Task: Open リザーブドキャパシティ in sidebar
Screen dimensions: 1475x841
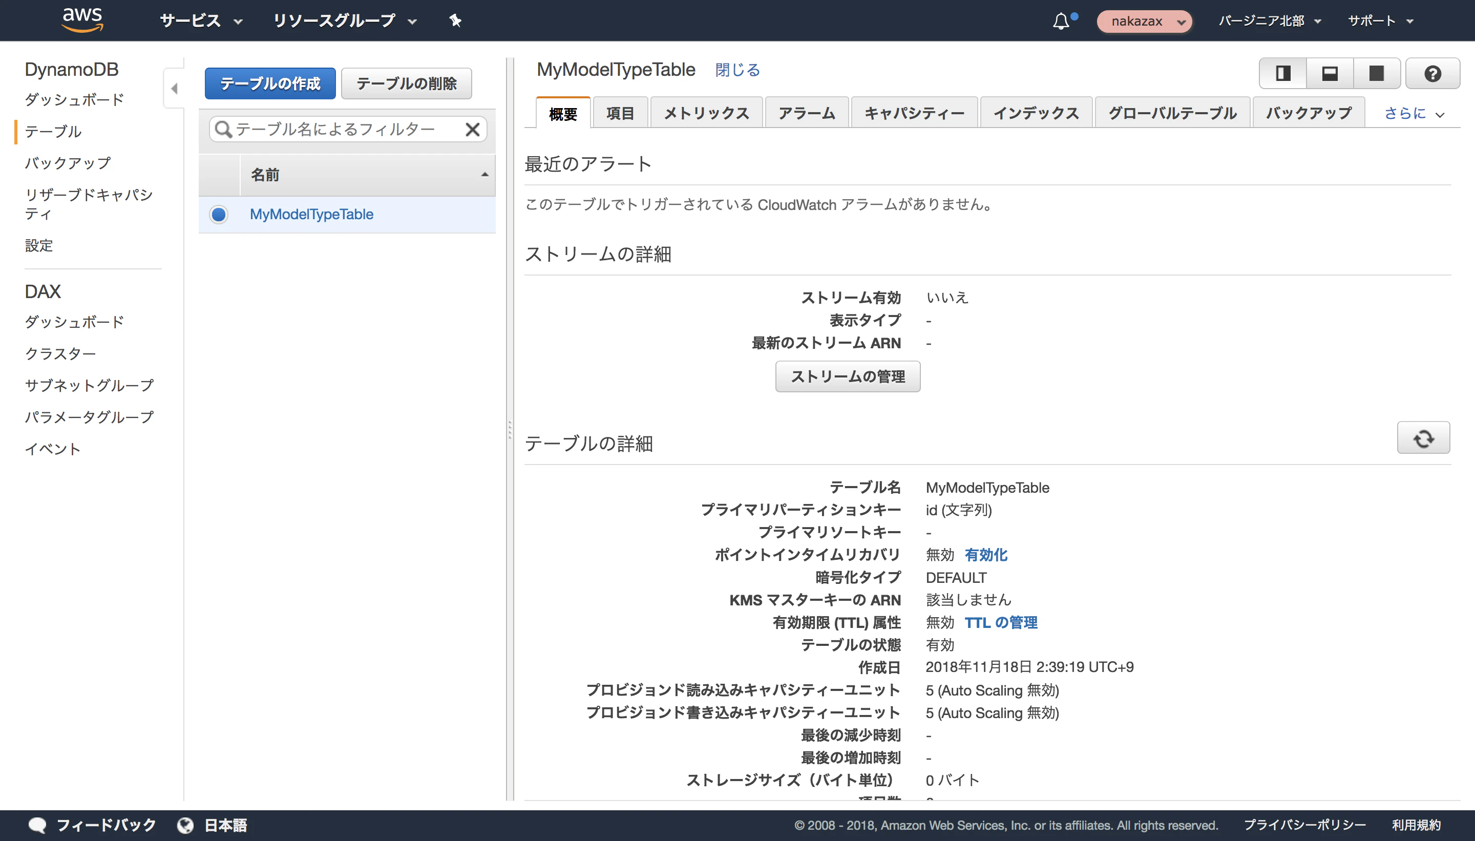Action: (x=89, y=204)
